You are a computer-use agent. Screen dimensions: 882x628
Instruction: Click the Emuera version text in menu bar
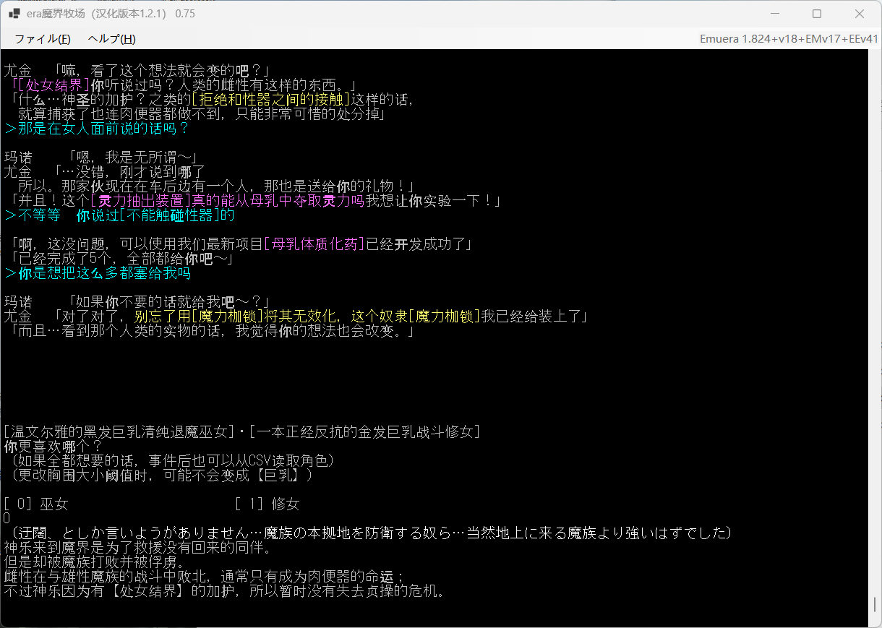(x=789, y=39)
